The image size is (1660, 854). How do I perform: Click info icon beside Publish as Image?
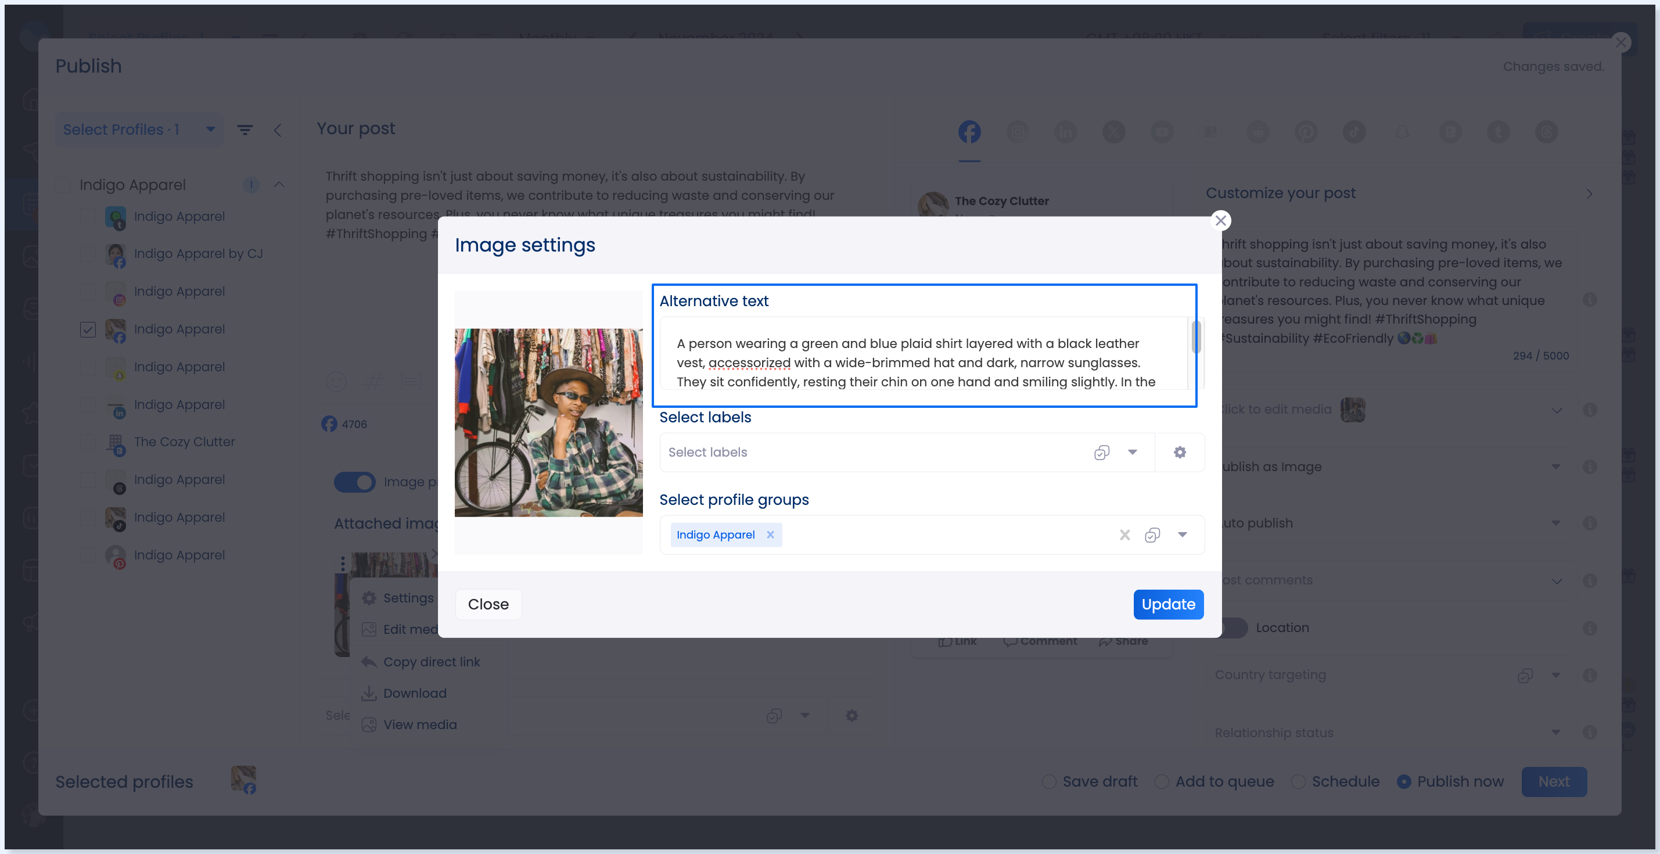click(1590, 467)
